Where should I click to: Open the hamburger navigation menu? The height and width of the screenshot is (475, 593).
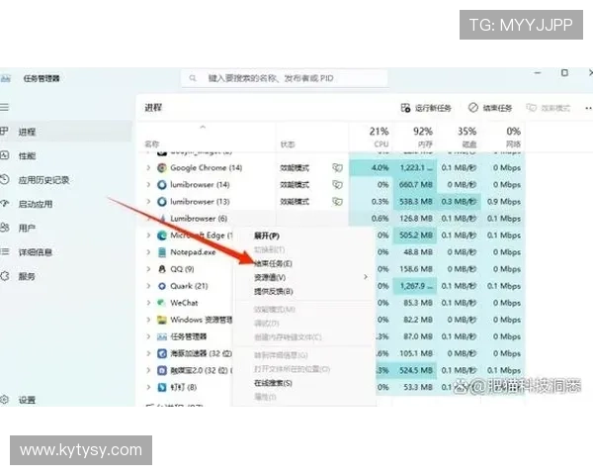tap(4, 107)
